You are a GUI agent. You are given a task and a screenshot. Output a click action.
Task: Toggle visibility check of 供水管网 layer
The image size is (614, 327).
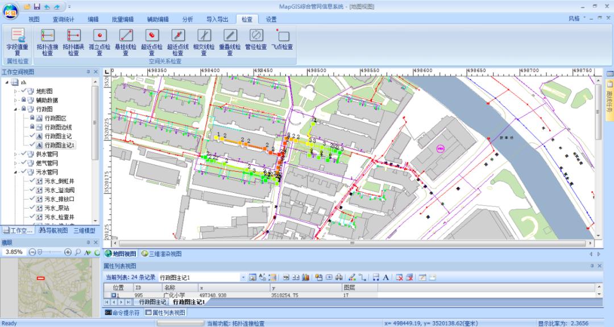24,154
